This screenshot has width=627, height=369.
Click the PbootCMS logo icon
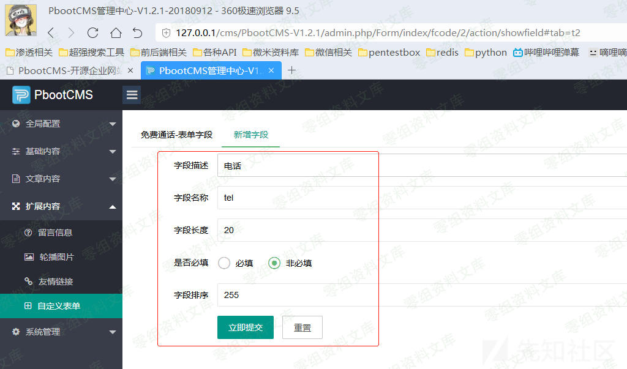point(21,95)
